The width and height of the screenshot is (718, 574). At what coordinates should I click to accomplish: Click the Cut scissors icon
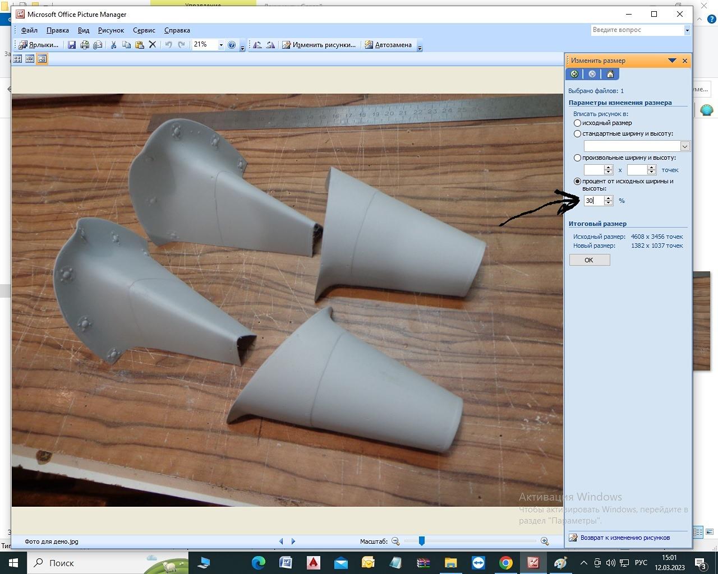point(113,45)
